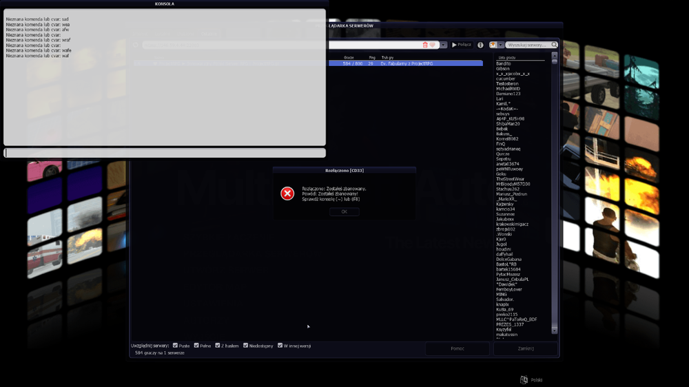Toggle the Pełne checkbox
Image resolution: width=689 pixels, height=387 pixels.
click(196, 345)
